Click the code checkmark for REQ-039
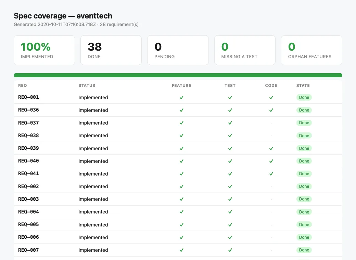356x260 pixels. pos(271,148)
